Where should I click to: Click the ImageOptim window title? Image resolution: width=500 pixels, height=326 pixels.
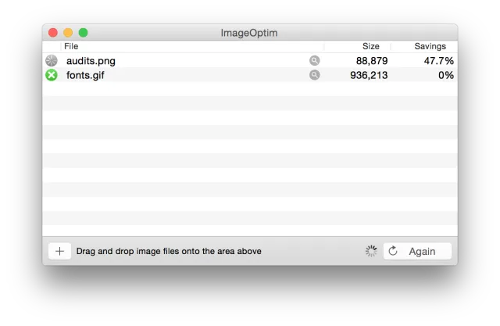pos(249,33)
